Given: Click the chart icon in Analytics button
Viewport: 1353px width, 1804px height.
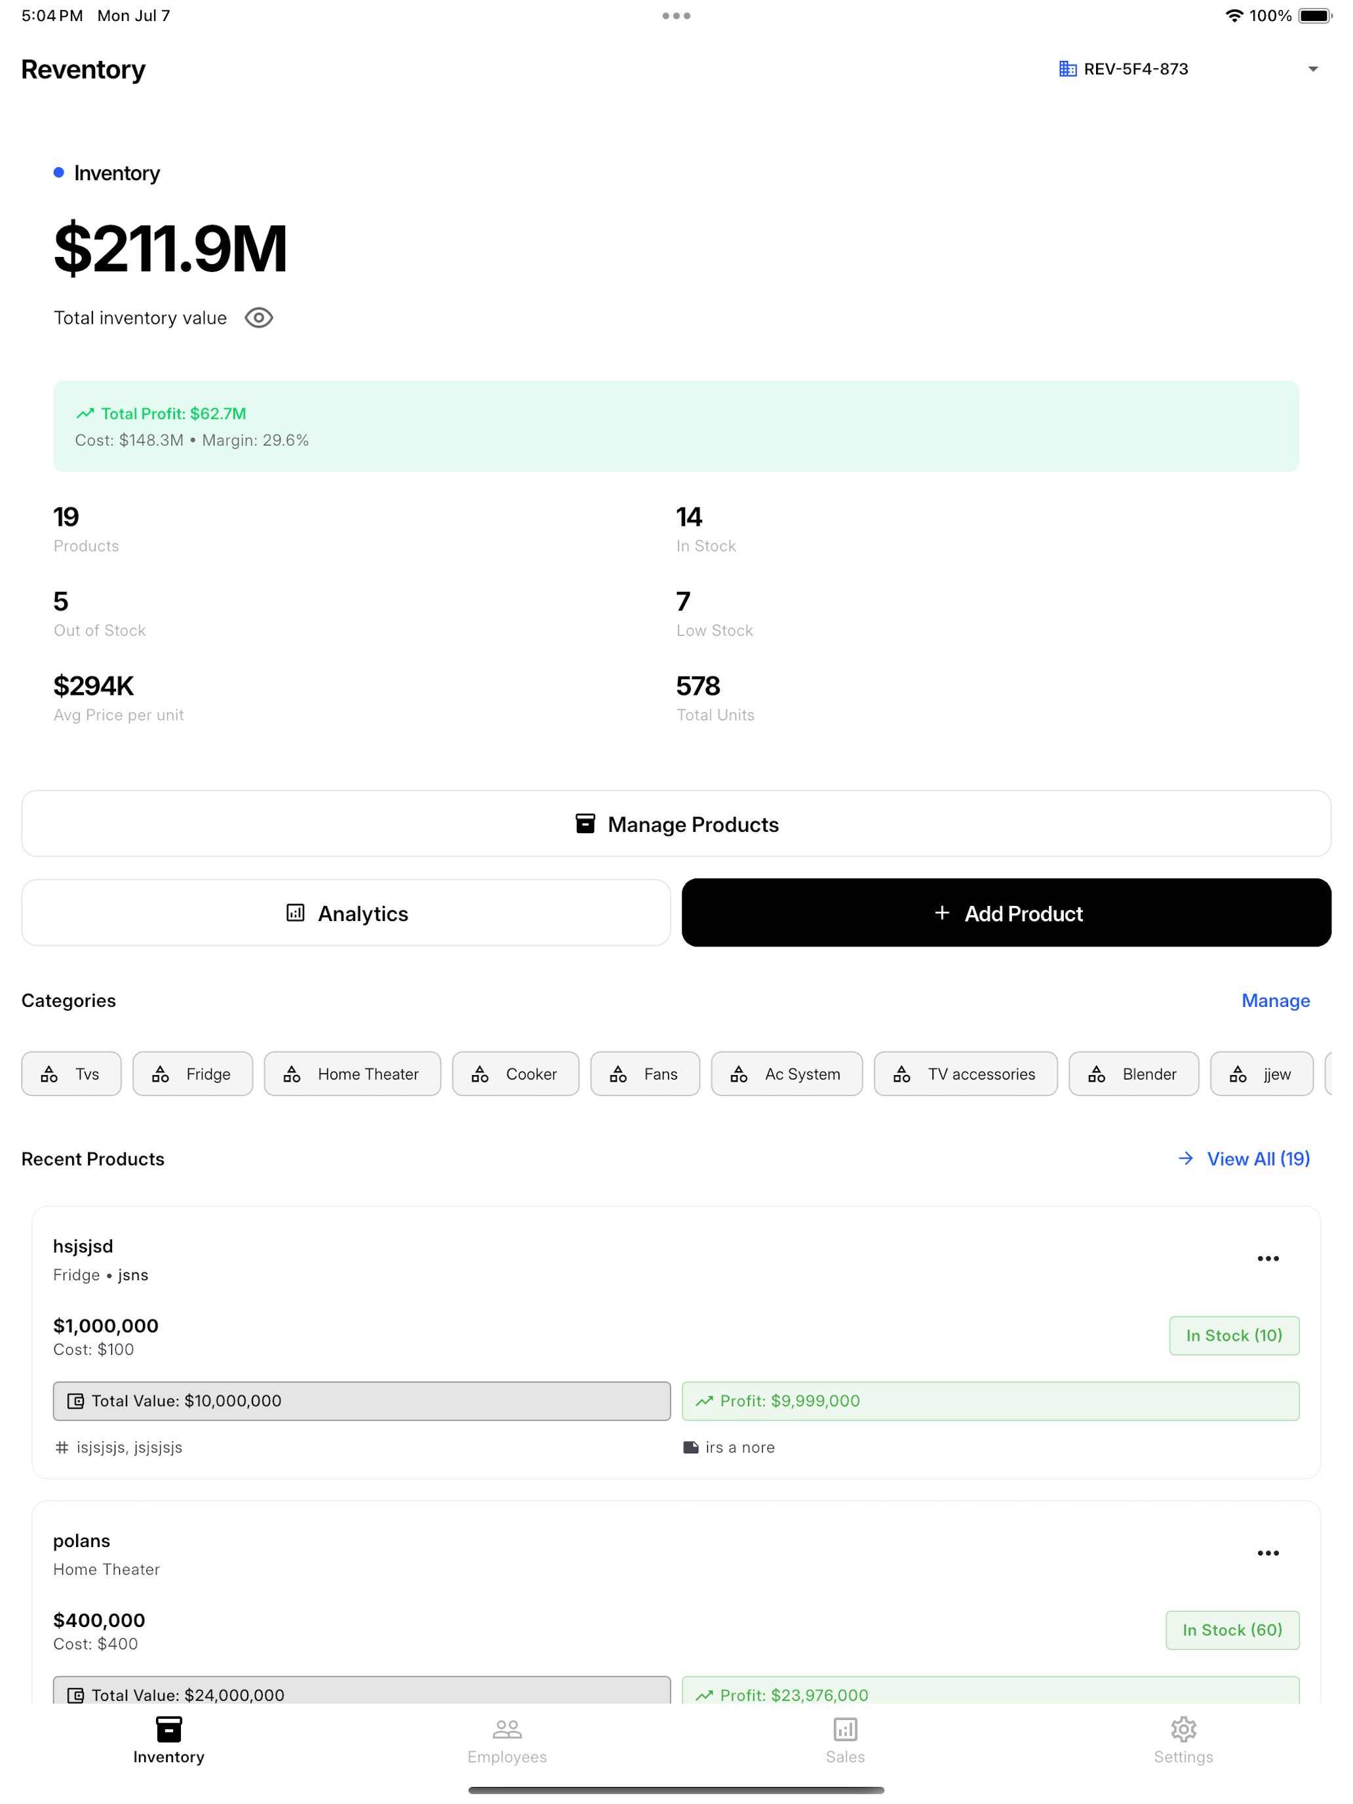Looking at the screenshot, I should (295, 912).
